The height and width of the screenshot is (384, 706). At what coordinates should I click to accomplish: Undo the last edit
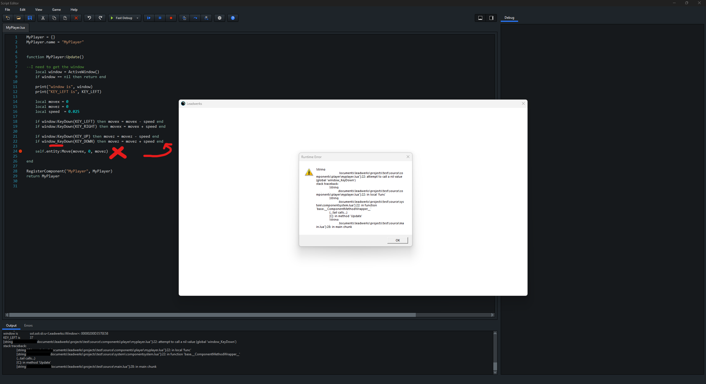(x=89, y=18)
